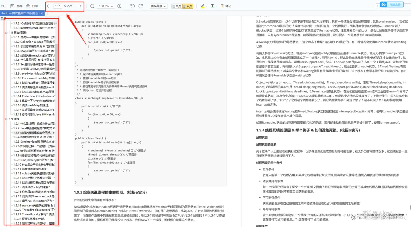Viewport: 411px width, 227px height.
Task: Click the 笔记 notes button
Action: [226, 6]
